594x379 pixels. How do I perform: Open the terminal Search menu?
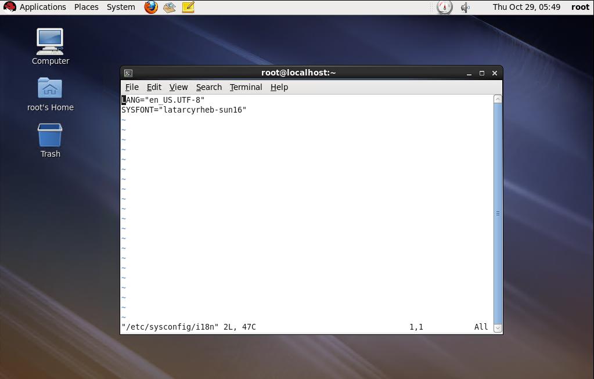pos(208,87)
